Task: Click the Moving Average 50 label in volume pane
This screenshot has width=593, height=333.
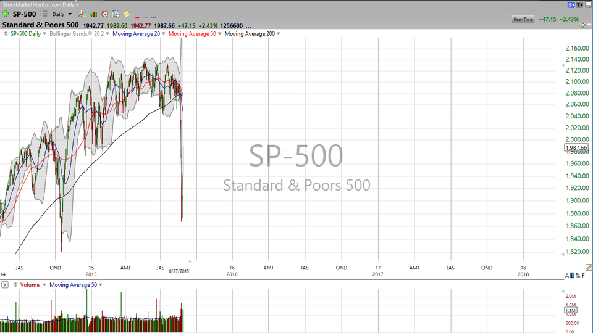Action: point(73,285)
